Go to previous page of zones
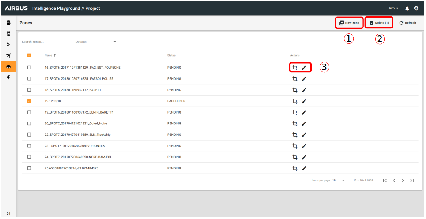 tap(394, 181)
